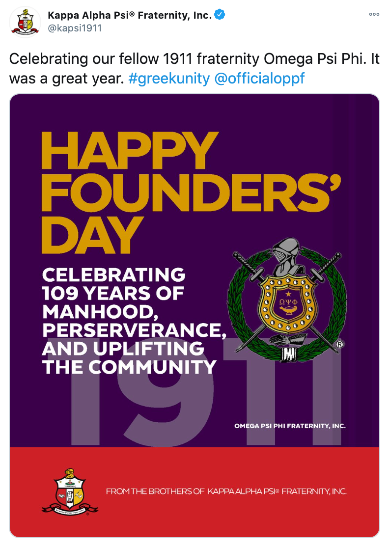Click the Kappa Alpha Psi crest in red banner
This screenshot has height=546, width=389.
pyautogui.click(x=70, y=492)
